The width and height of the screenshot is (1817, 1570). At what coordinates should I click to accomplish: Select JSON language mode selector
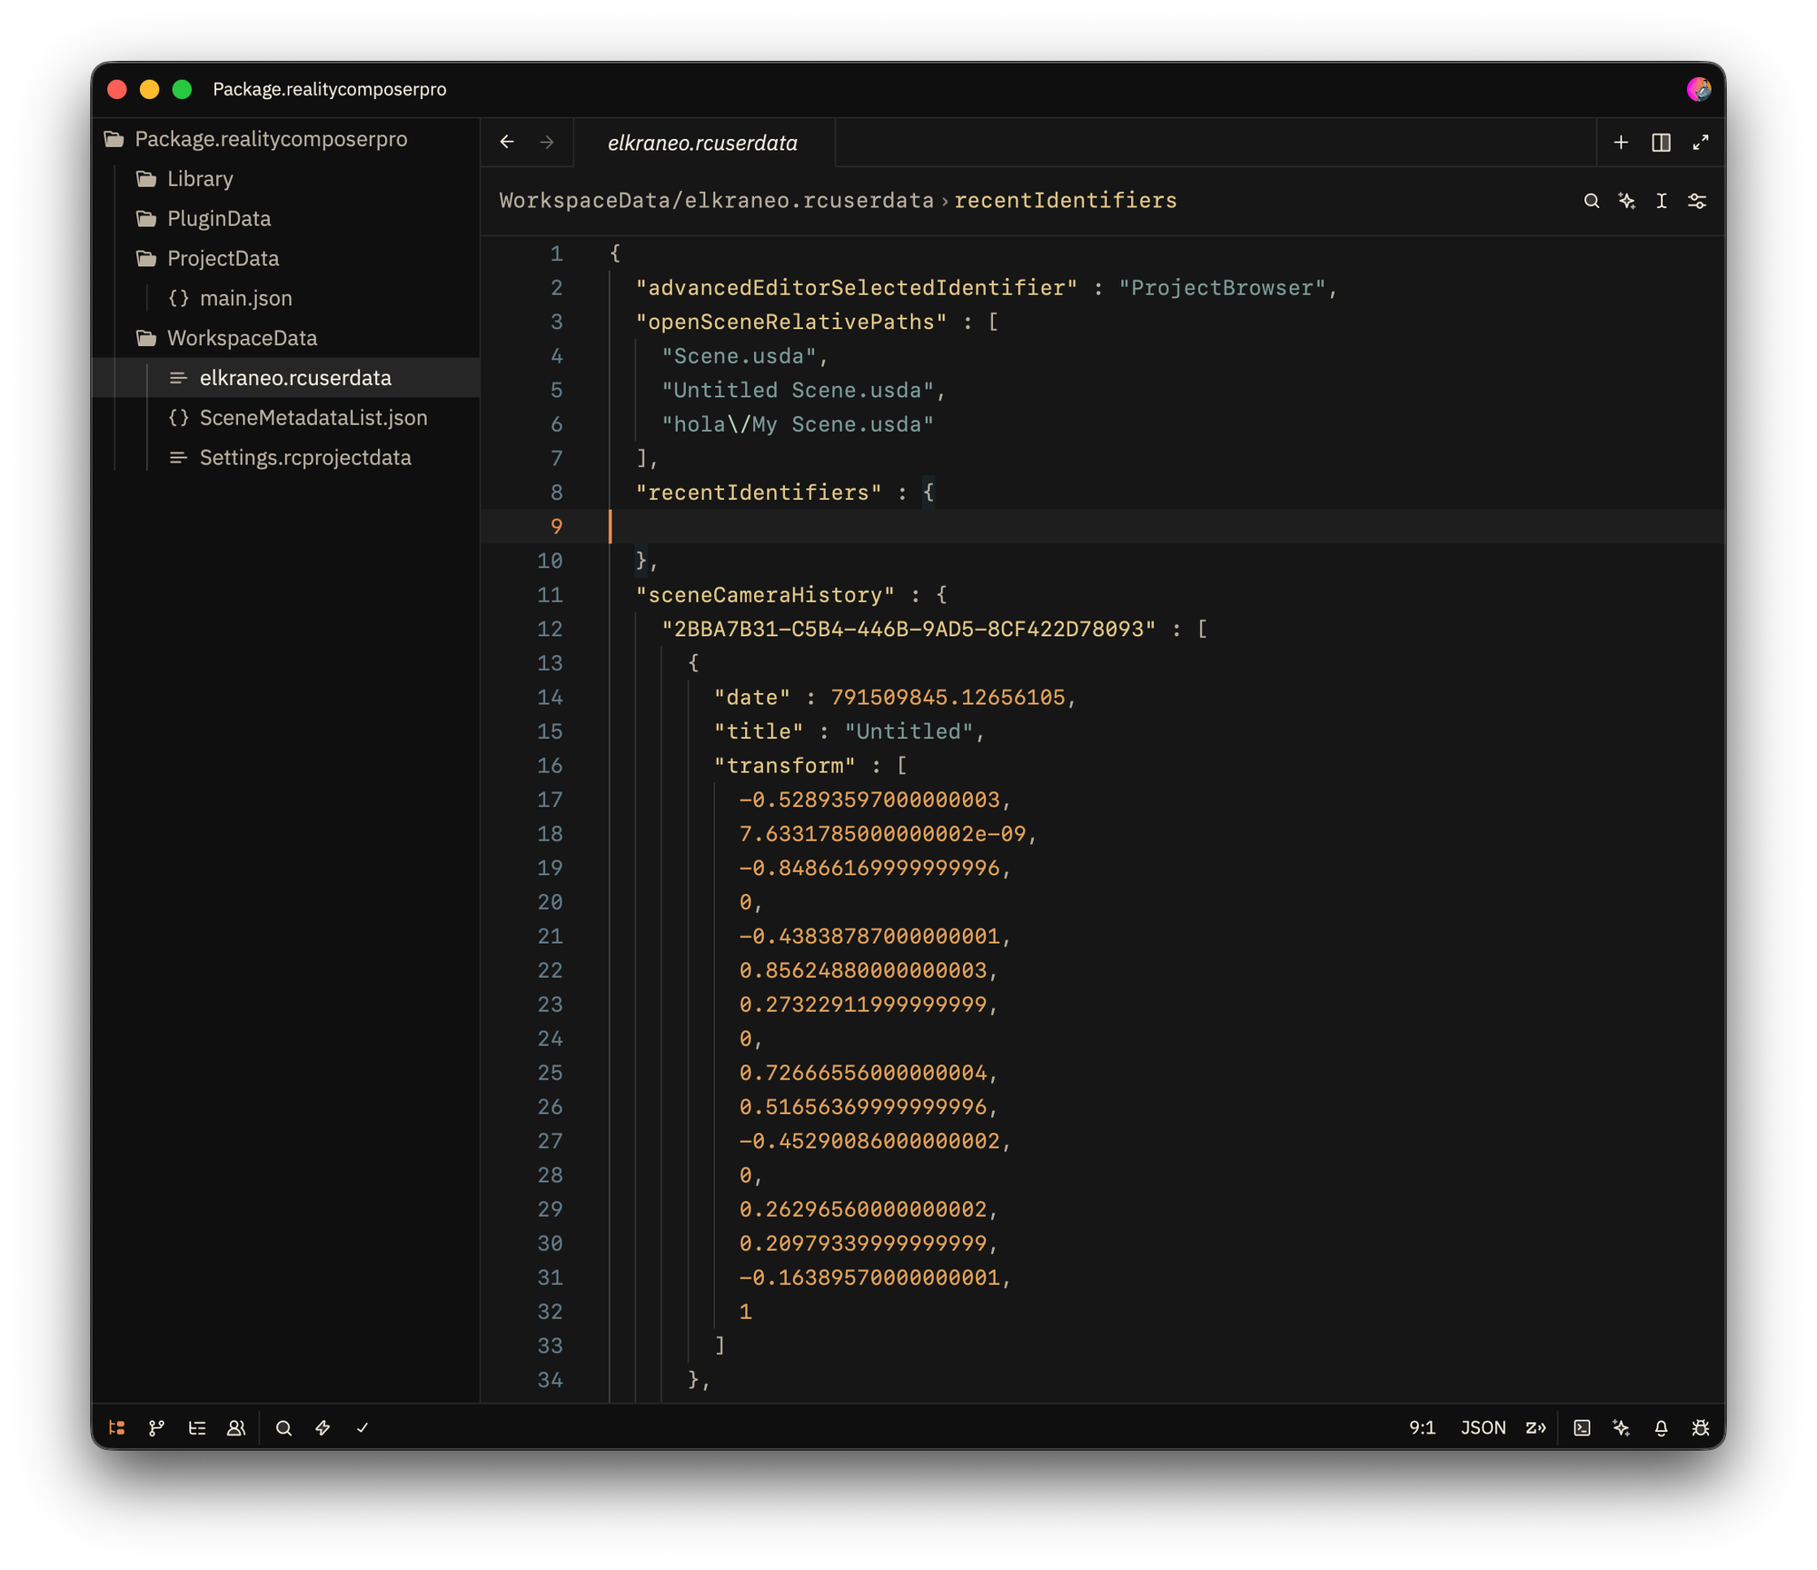[1483, 1427]
